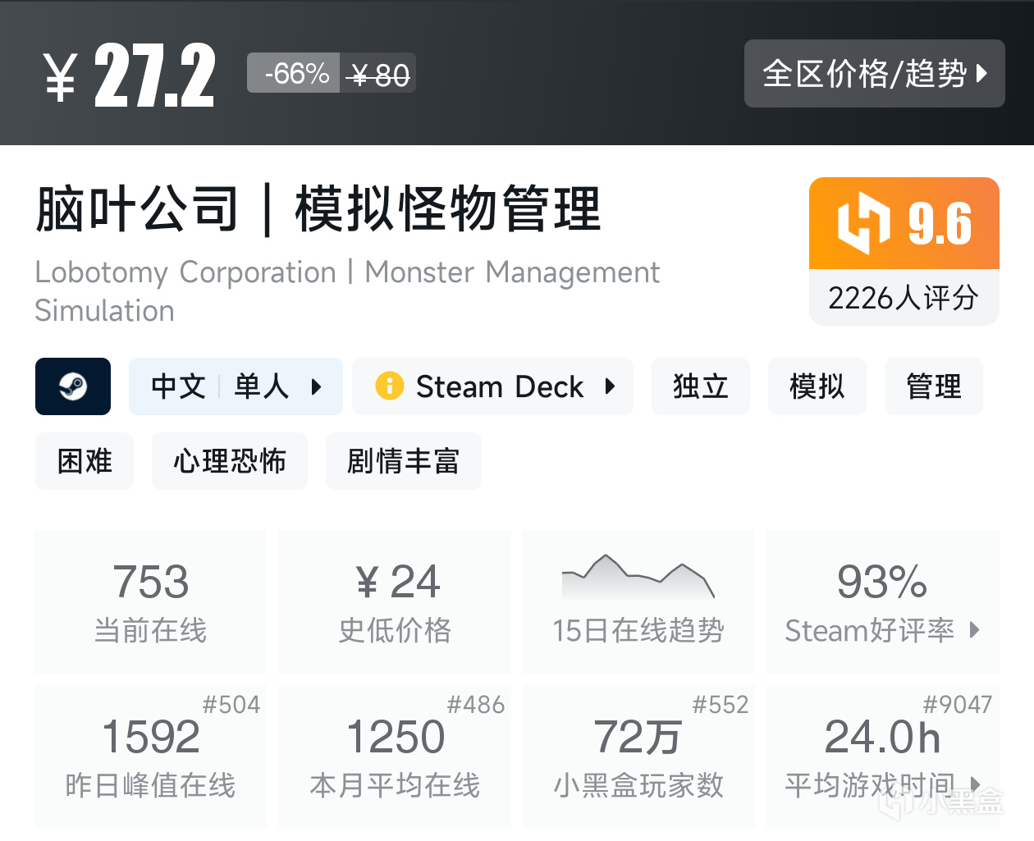The height and width of the screenshot is (841, 1034).
Task: Expand the 中文 单人 language dropdown arrow
Action: (317, 386)
